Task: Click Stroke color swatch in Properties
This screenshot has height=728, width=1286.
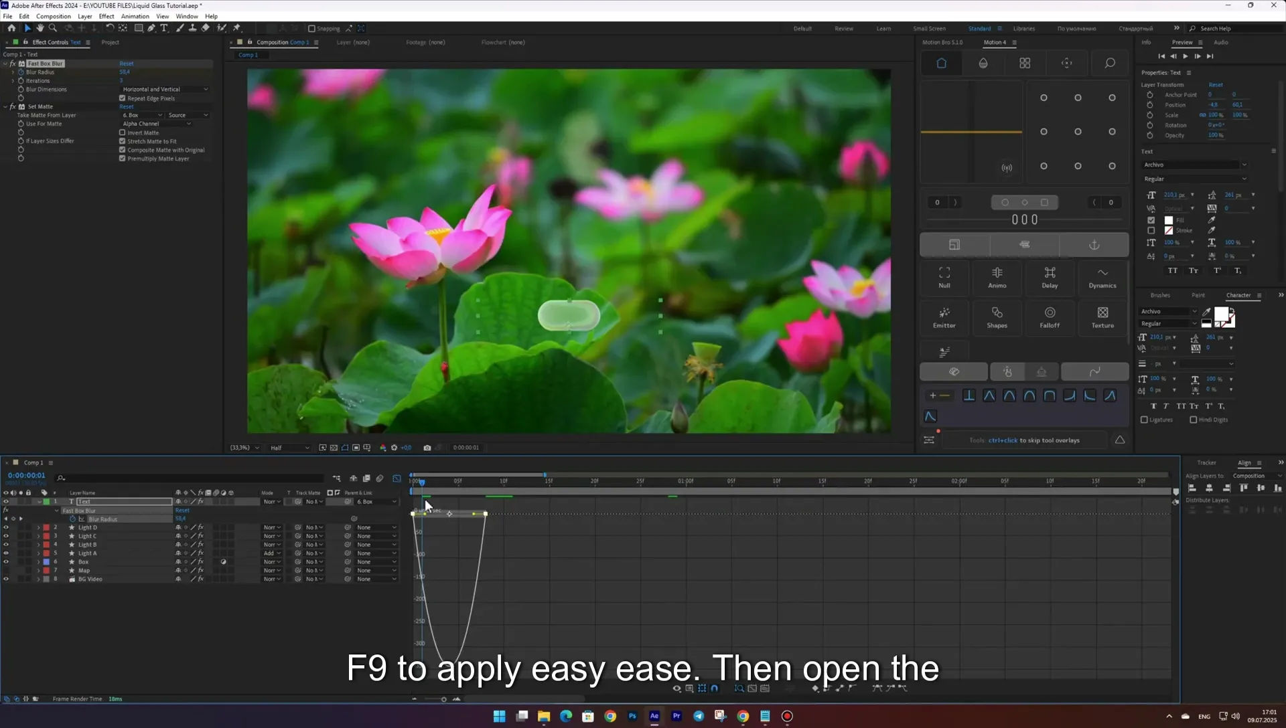Action: click(1169, 230)
